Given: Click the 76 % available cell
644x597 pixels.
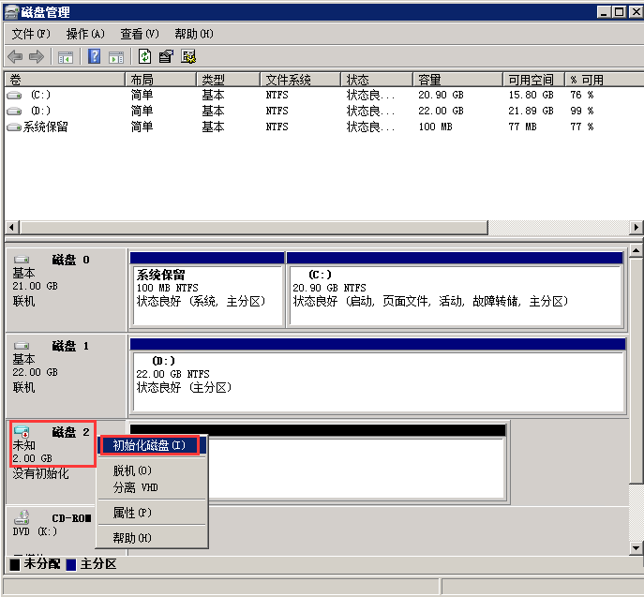Looking at the screenshot, I should click(x=581, y=96).
